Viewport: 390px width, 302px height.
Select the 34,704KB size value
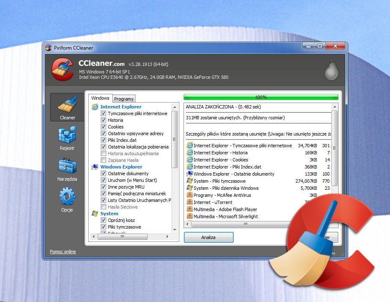pyautogui.click(x=307, y=146)
